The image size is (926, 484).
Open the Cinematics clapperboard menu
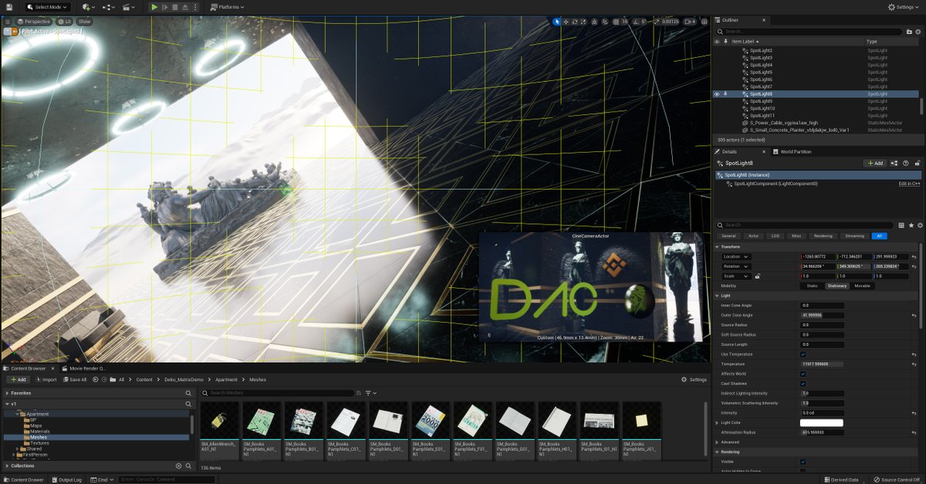[128, 7]
